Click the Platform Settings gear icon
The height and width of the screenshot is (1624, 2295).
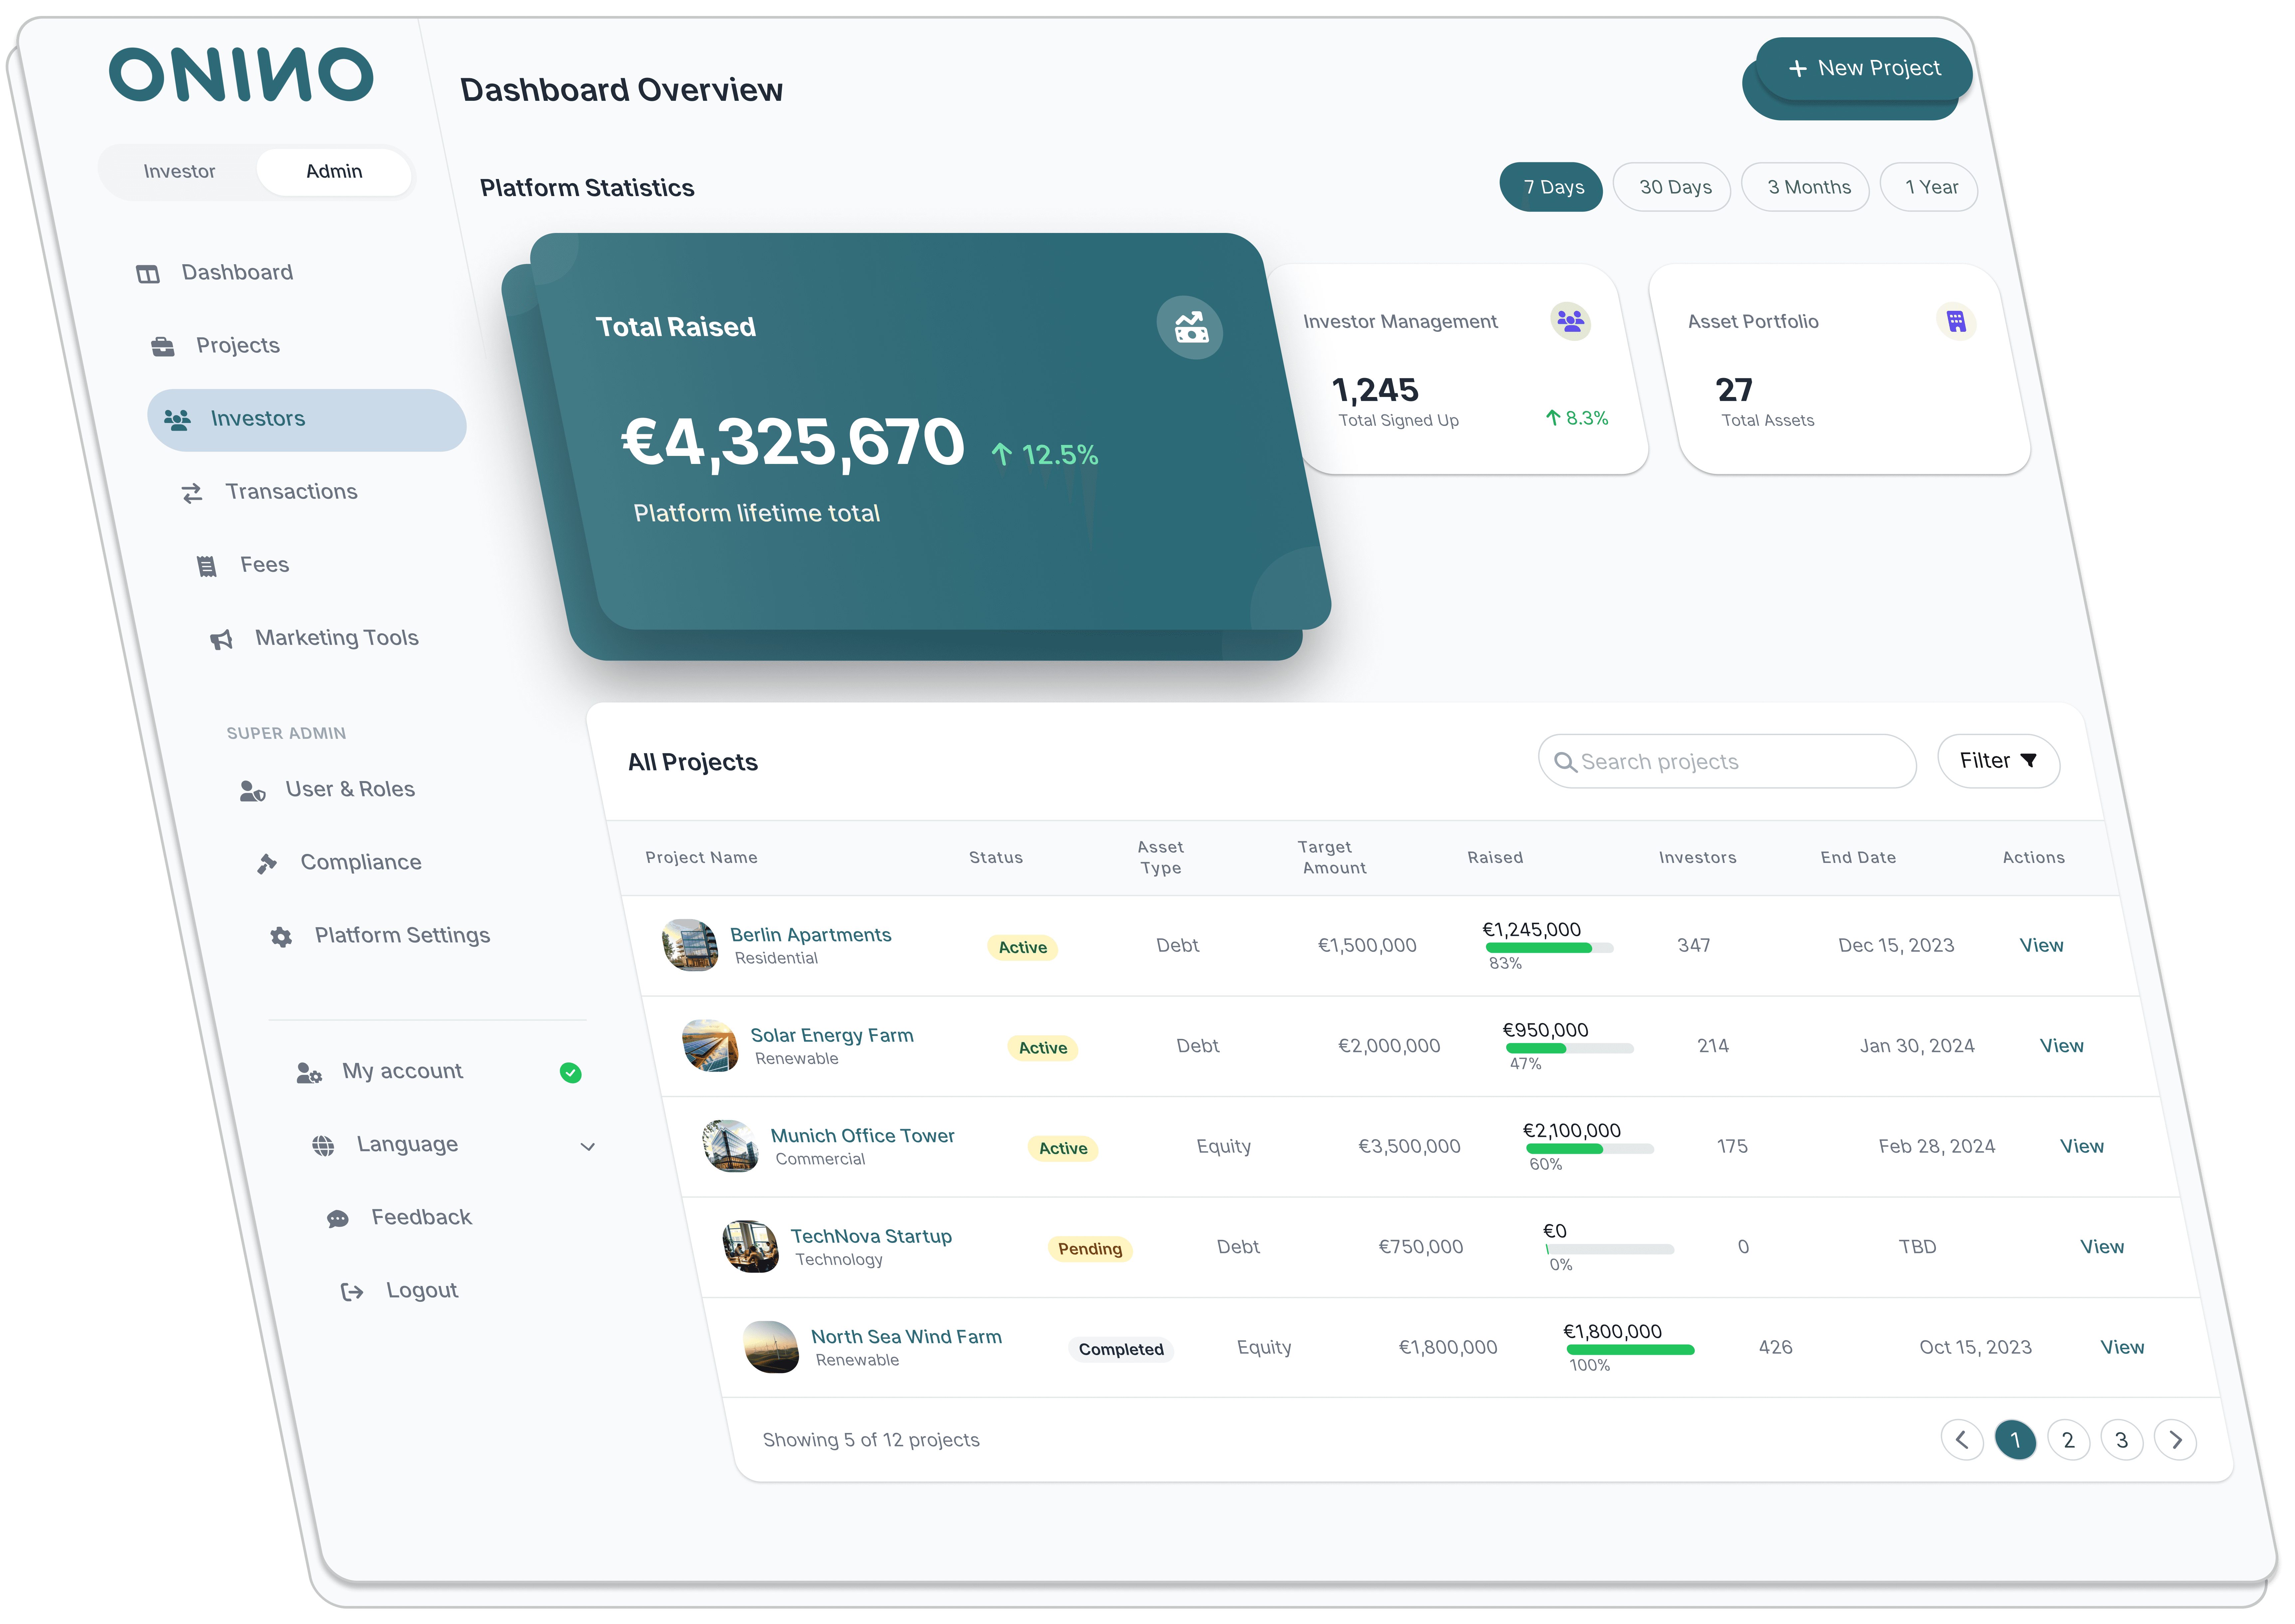pyautogui.click(x=281, y=937)
